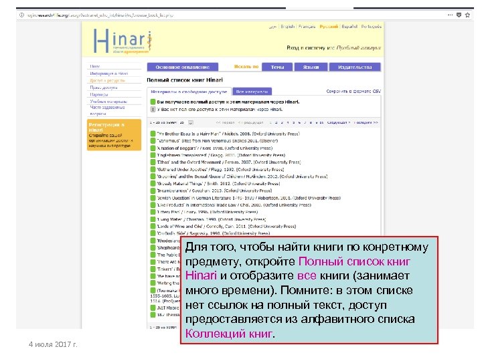Viewport: 482px width, 361px height.
Task: Switch to Все материалы tab
Action: point(252,92)
